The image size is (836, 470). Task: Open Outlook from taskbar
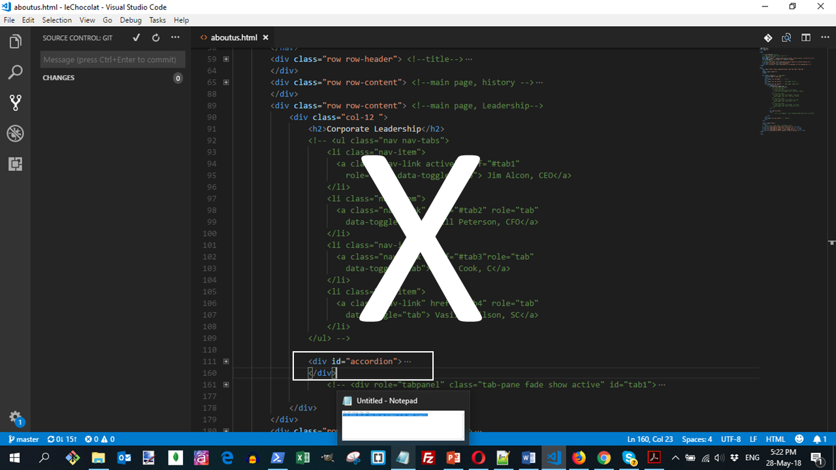tap(124, 458)
